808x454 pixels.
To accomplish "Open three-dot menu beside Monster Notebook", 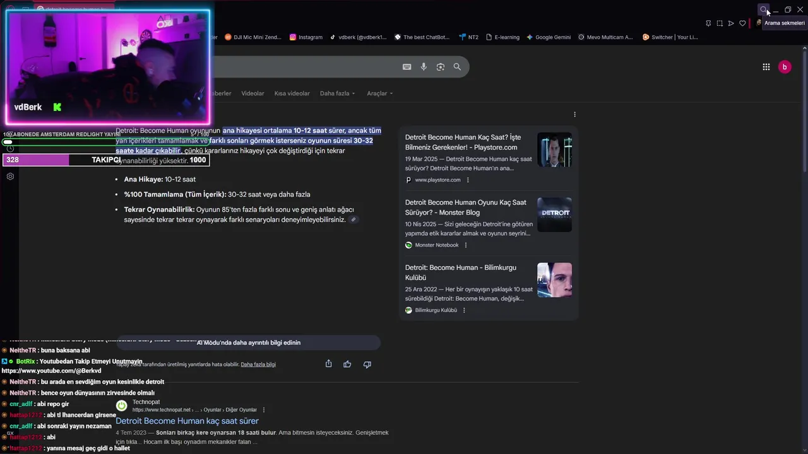I will (466, 245).
